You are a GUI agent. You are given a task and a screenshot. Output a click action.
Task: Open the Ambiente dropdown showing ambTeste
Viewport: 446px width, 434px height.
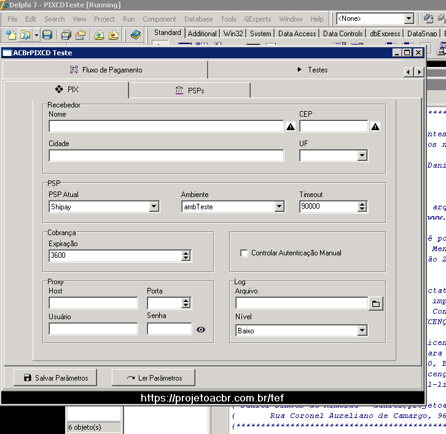[280, 207]
